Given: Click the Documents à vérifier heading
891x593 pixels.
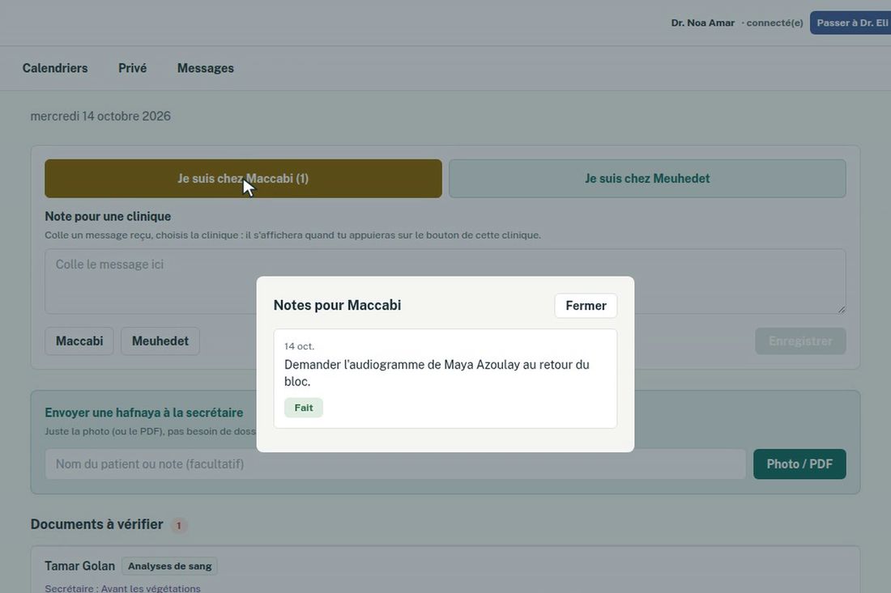Looking at the screenshot, I should coord(96,524).
